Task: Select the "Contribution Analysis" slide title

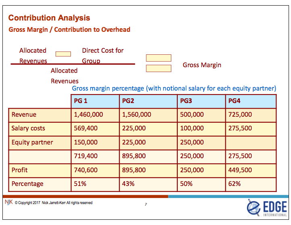Action: click(x=49, y=18)
